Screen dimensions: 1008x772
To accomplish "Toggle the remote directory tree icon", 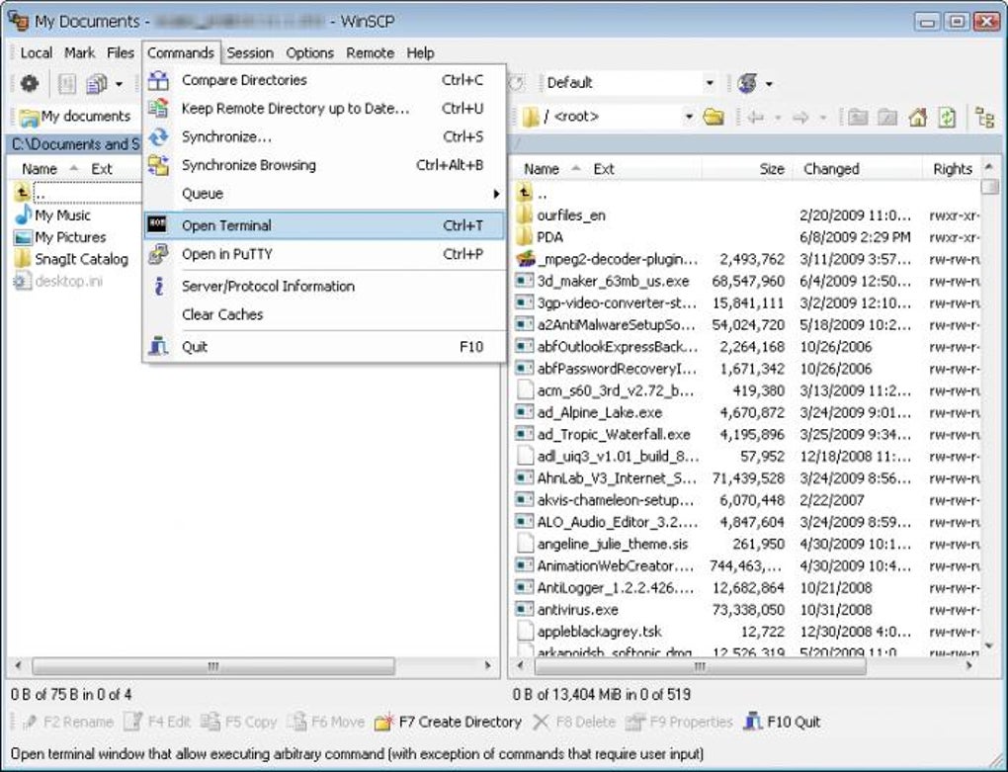I will click(984, 117).
